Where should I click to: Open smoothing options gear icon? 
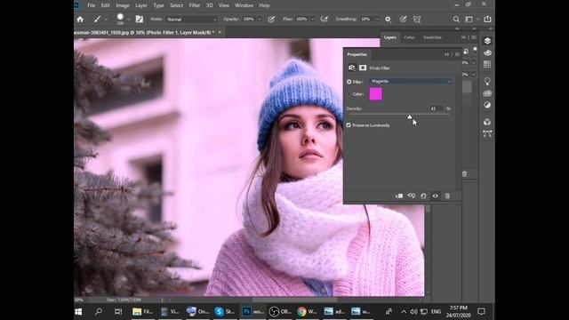coord(388,20)
